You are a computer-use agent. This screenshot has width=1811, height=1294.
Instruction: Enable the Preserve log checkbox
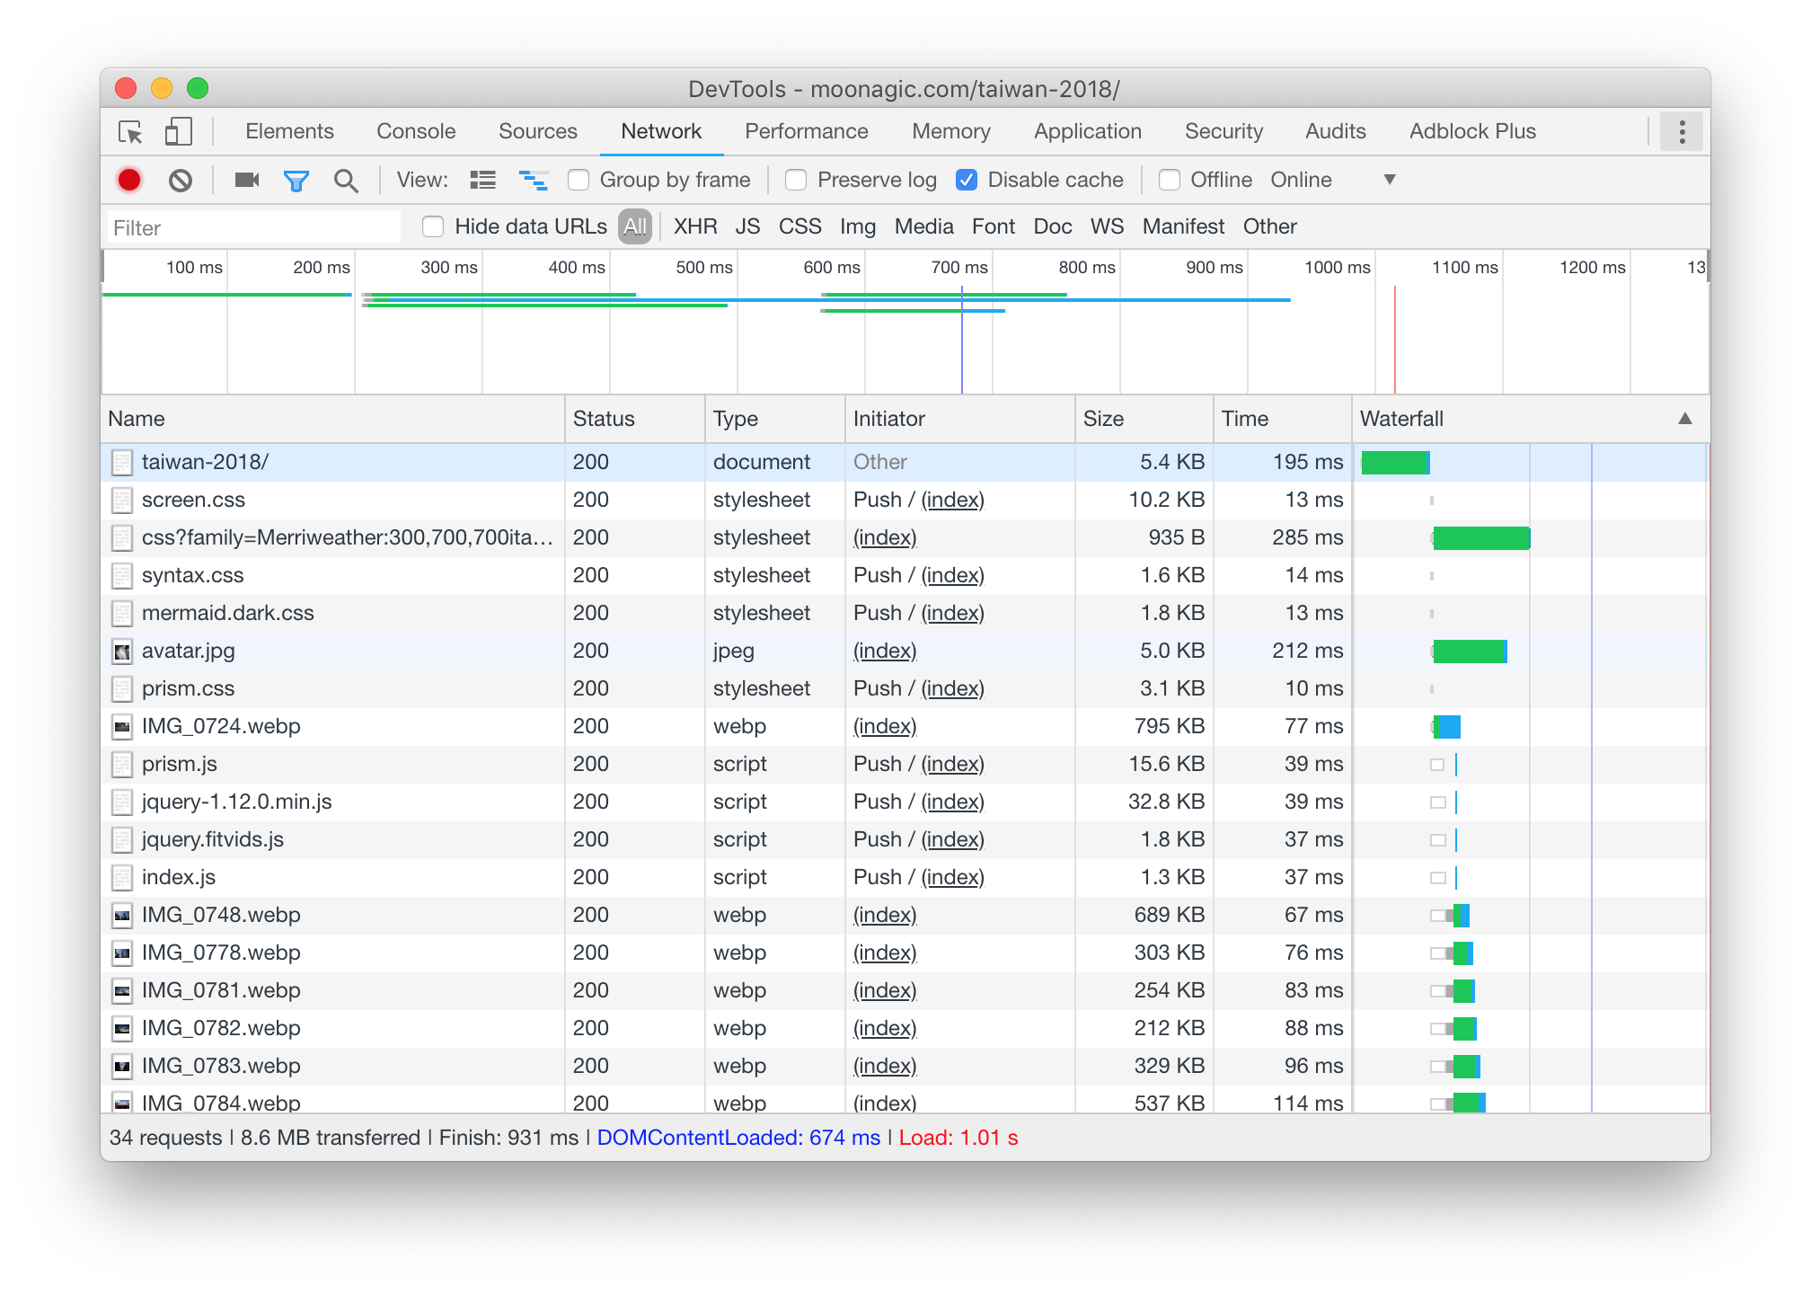click(x=796, y=180)
